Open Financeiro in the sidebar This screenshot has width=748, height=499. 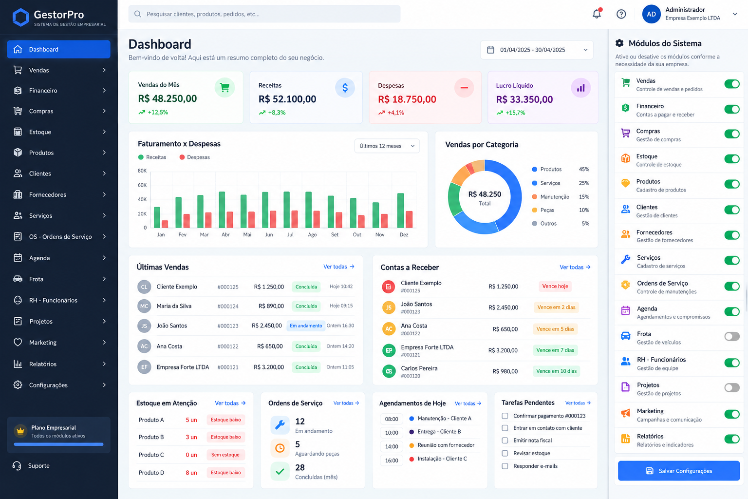(x=58, y=91)
